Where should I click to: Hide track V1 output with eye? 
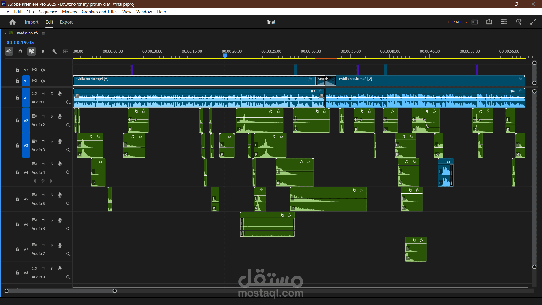pyautogui.click(x=43, y=81)
